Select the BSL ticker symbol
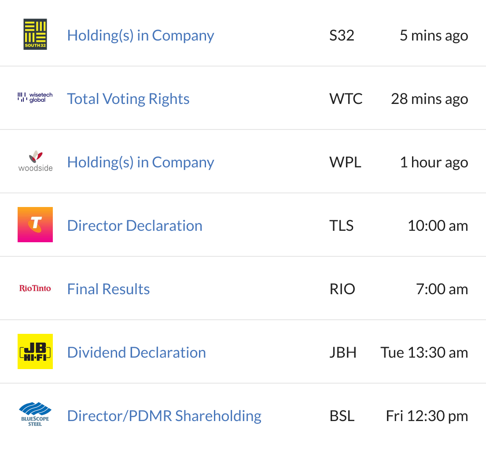This screenshot has height=451, width=486. pos(342,416)
